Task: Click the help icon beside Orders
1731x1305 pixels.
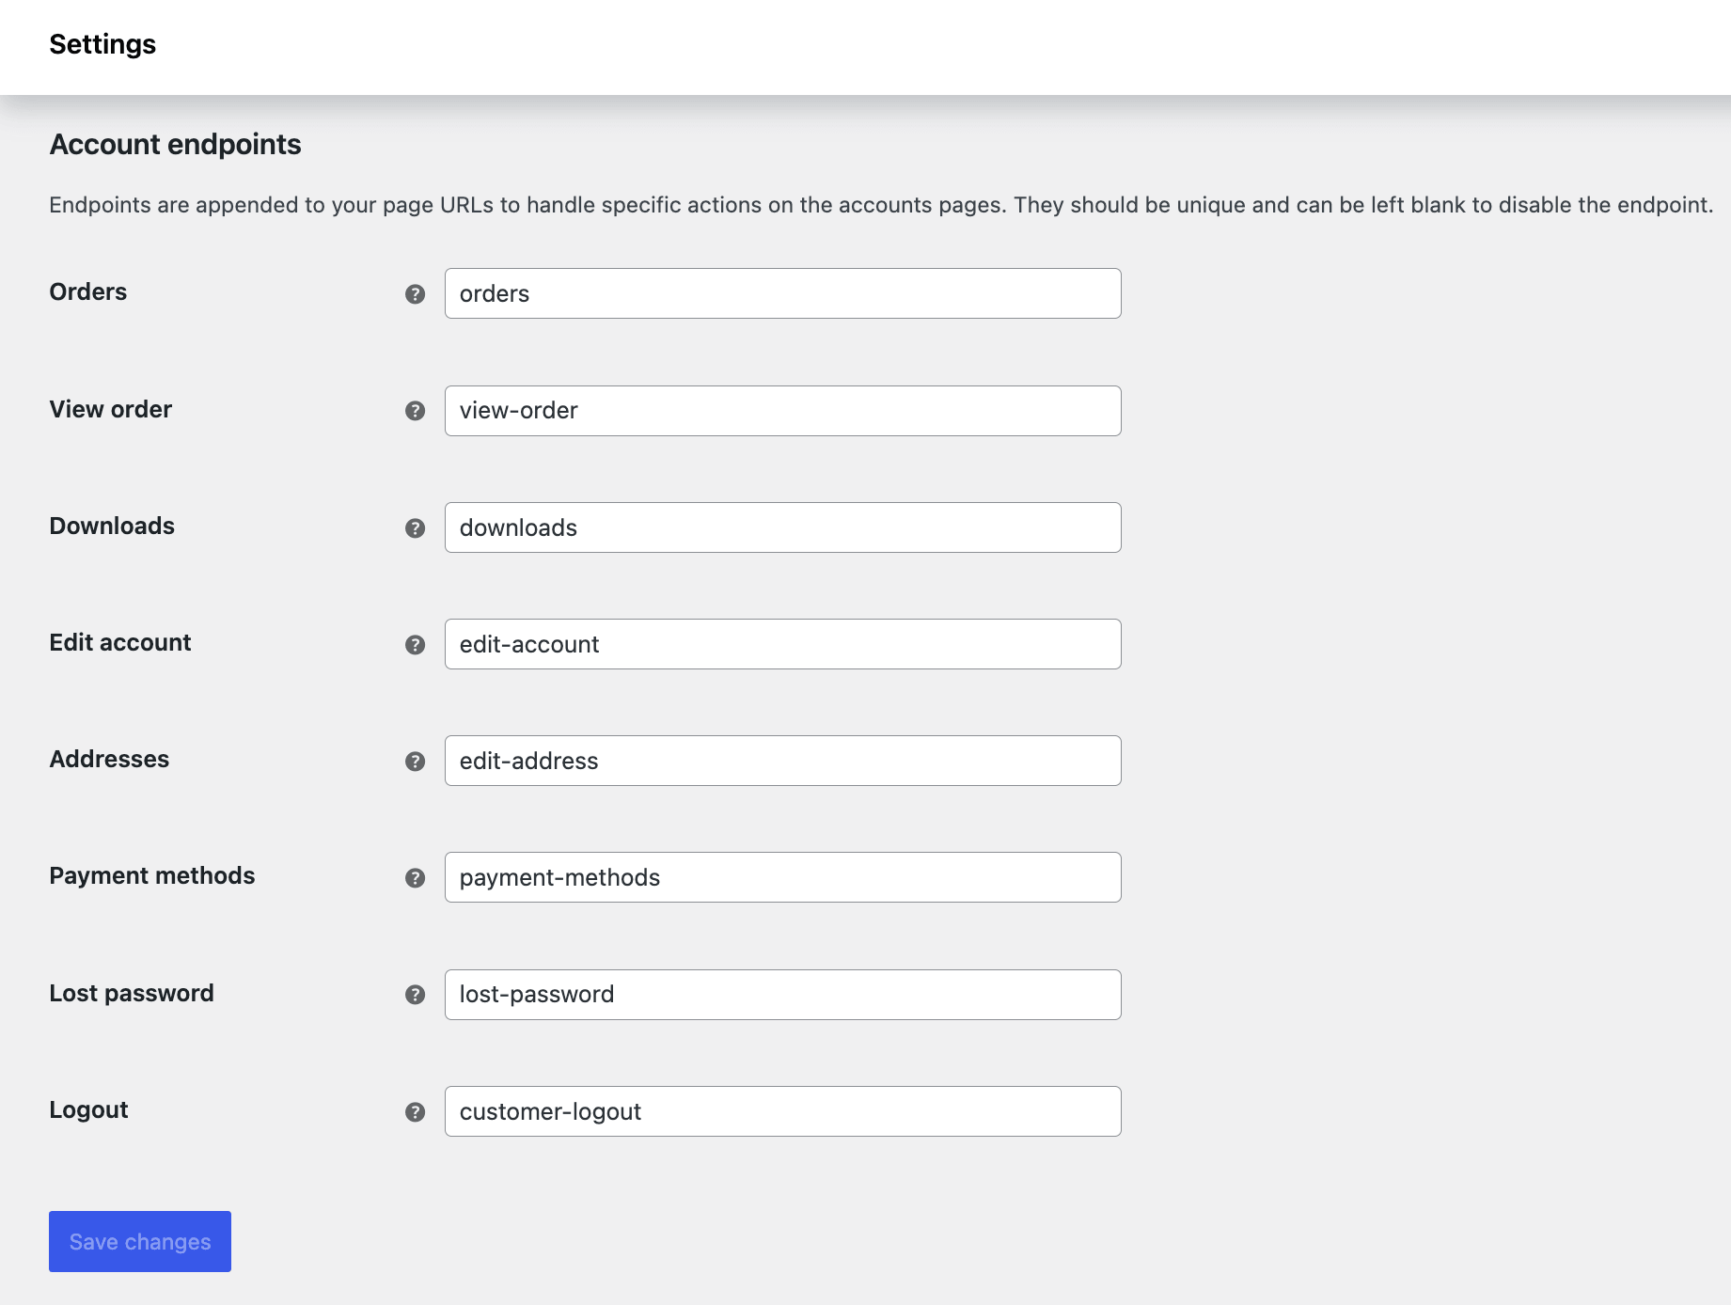Action: 415,293
